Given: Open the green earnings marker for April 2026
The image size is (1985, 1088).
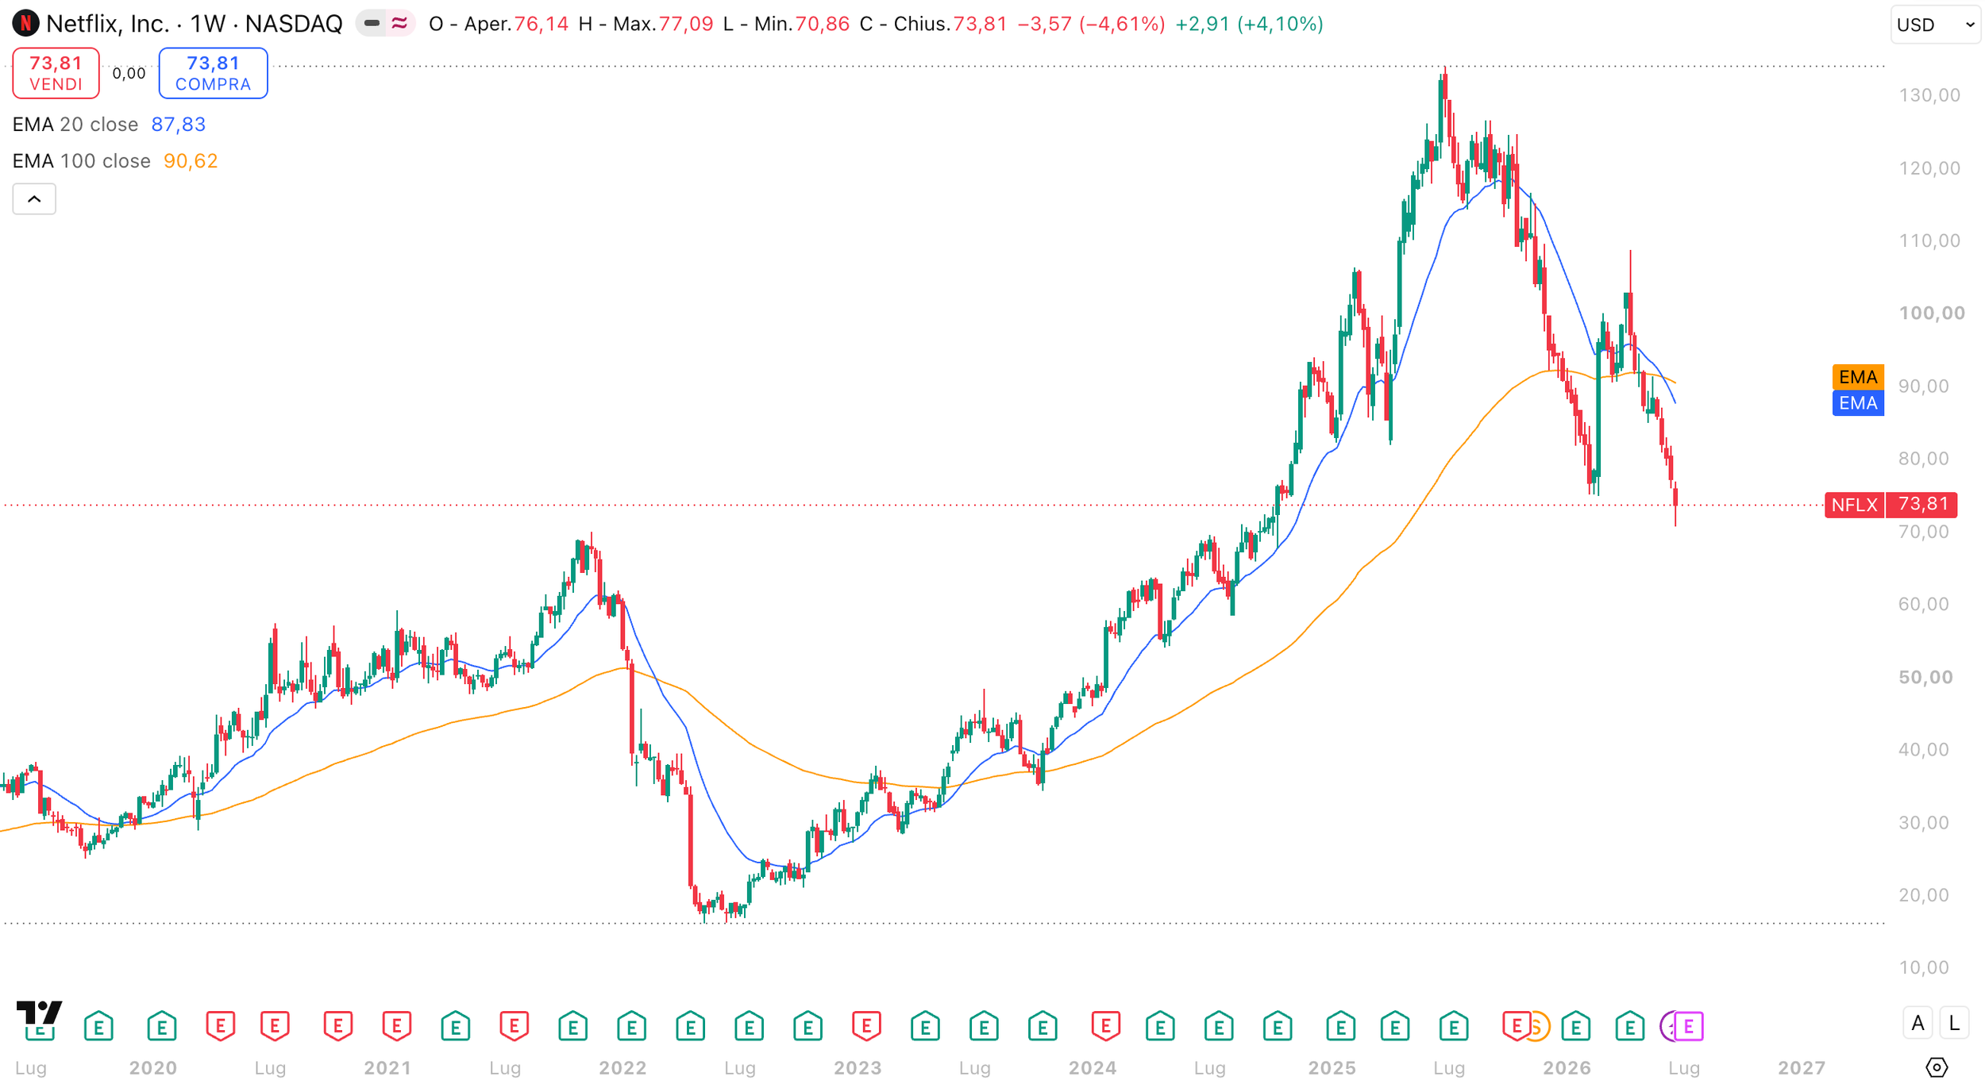Looking at the screenshot, I should click(x=1631, y=1026).
